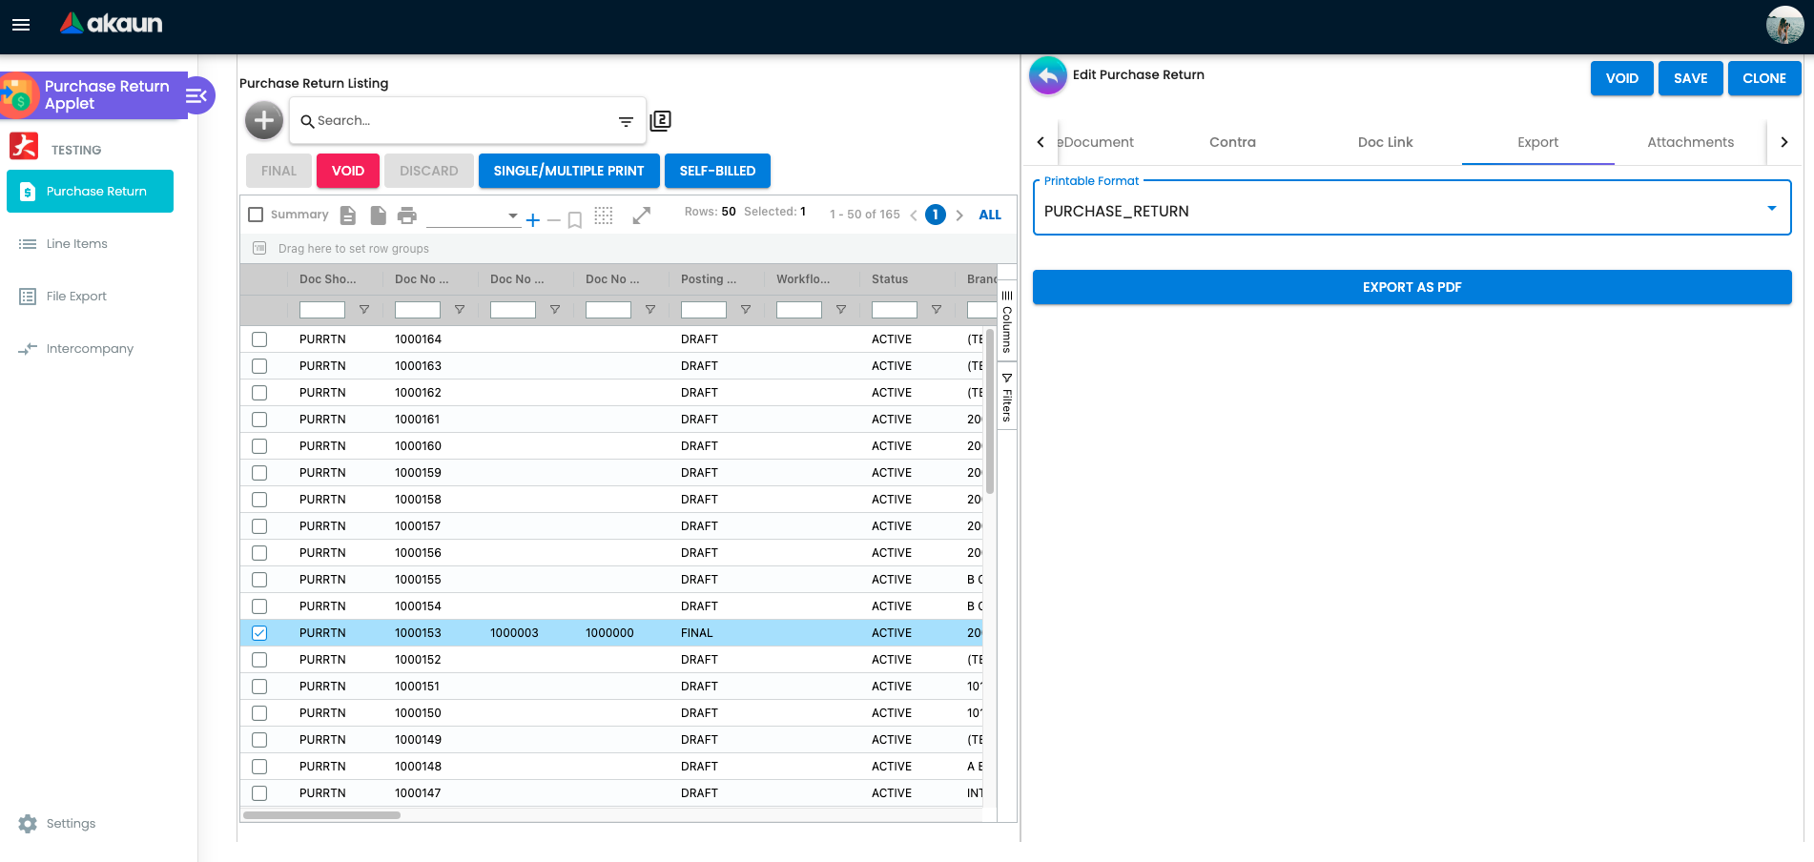Click the vertical grid scrollbar
The height and width of the screenshot is (862, 1814).
(990, 410)
